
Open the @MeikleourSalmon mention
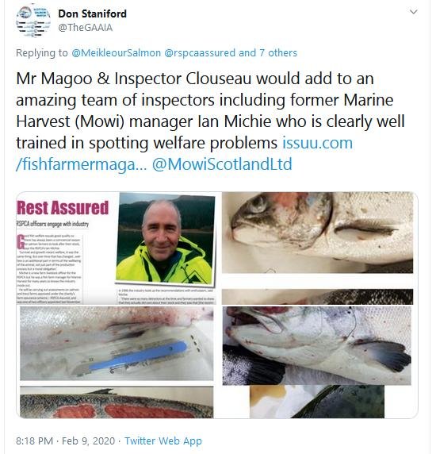[117, 52]
